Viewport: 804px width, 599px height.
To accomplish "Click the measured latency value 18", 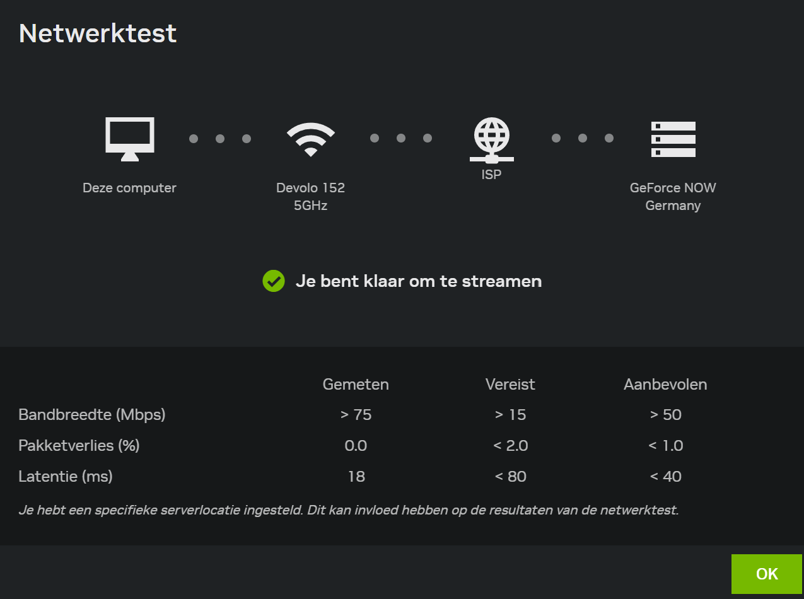I will point(356,477).
